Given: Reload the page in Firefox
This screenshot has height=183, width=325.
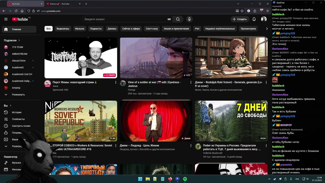Looking at the screenshot, I should tap(16, 11).
